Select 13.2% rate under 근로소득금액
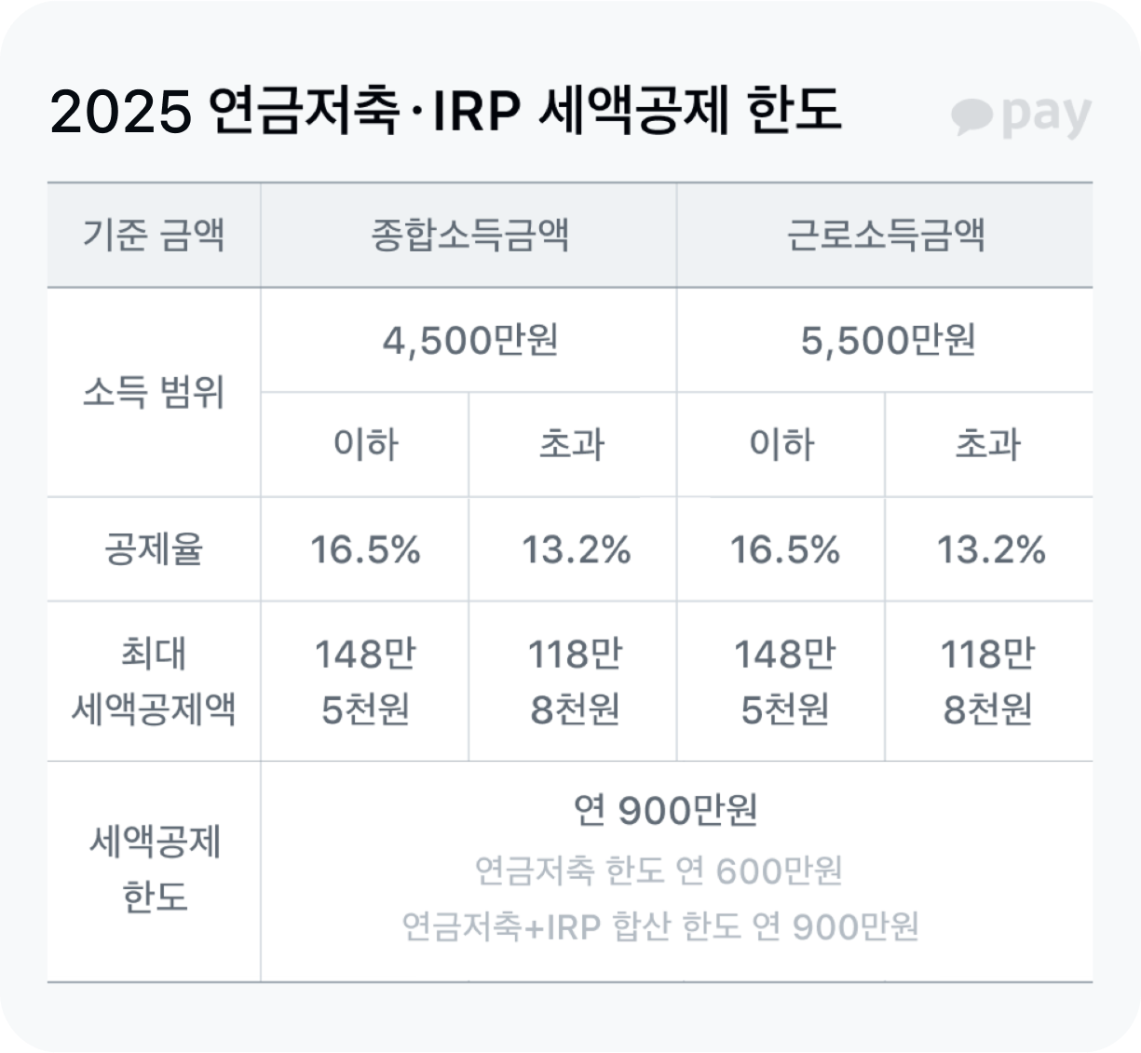Screen dimensions: 1141x1053 (990, 550)
